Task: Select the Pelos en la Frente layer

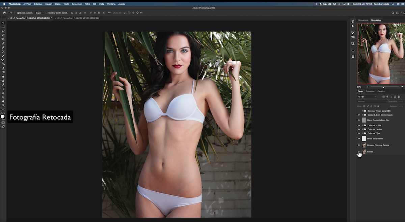Action: click(375, 138)
